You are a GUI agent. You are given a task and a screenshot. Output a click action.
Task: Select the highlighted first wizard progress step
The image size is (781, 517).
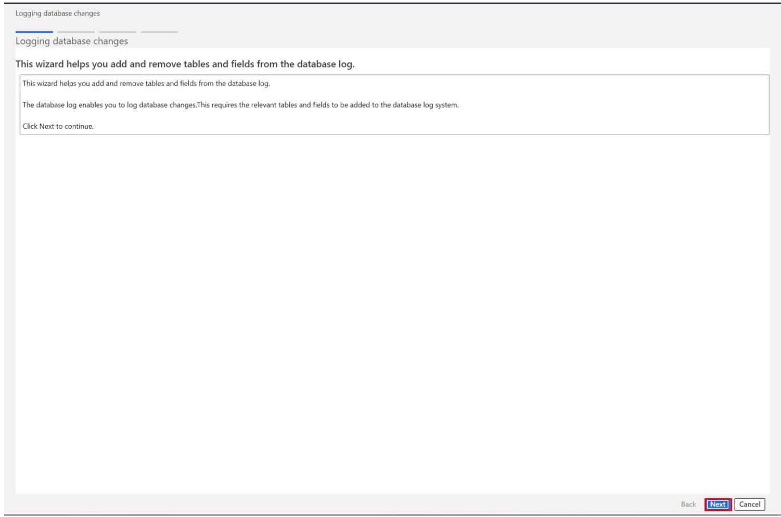pos(33,32)
